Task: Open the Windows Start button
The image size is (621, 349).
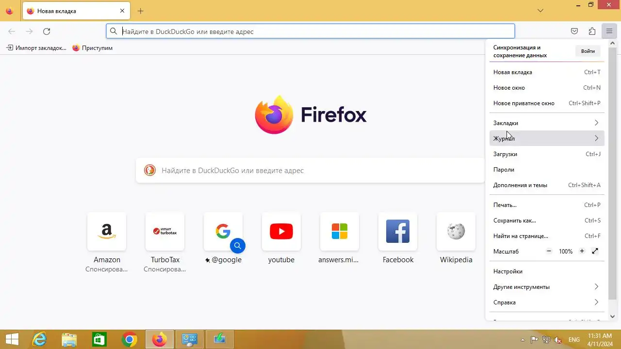Action: [12, 339]
